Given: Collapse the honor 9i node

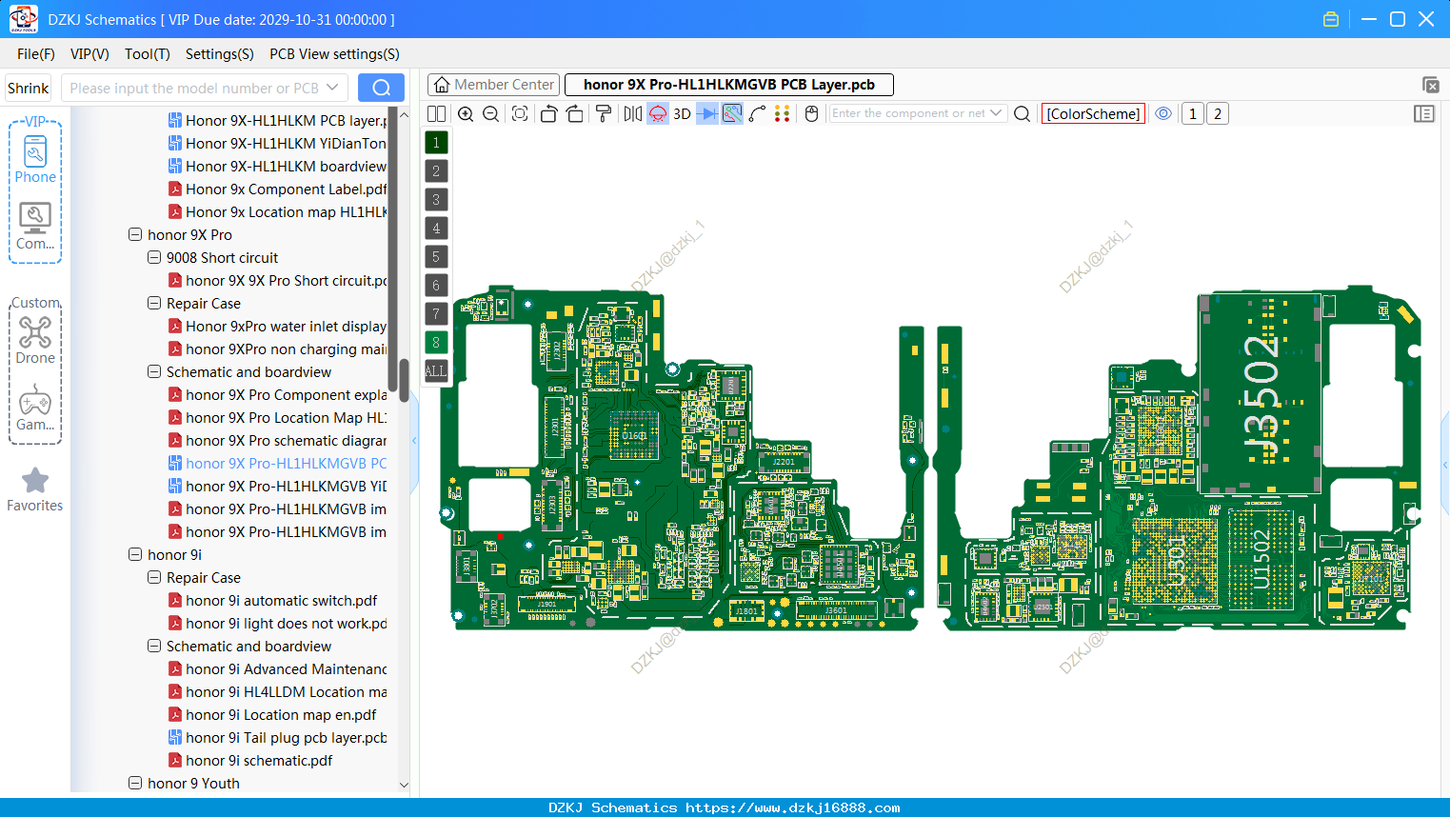Looking at the screenshot, I should pos(135,554).
